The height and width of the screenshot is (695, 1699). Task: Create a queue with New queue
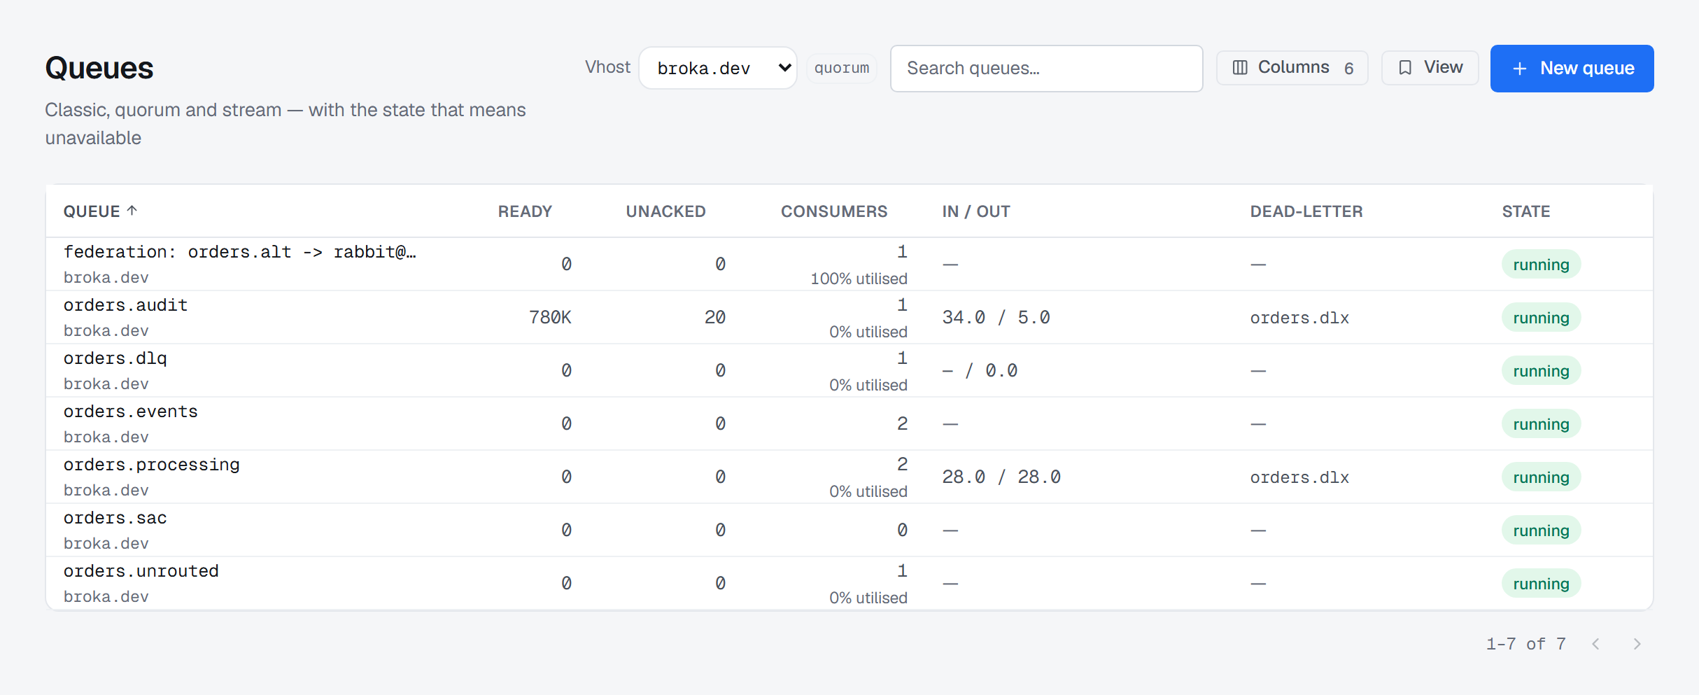(x=1572, y=69)
